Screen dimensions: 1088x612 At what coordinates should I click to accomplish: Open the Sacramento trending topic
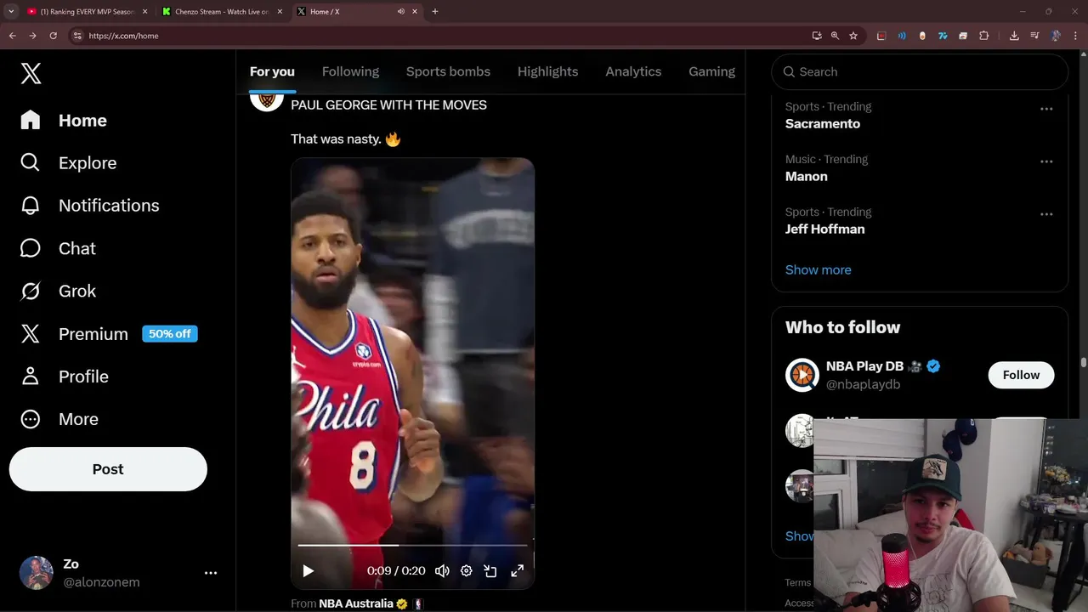pos(823,124)
